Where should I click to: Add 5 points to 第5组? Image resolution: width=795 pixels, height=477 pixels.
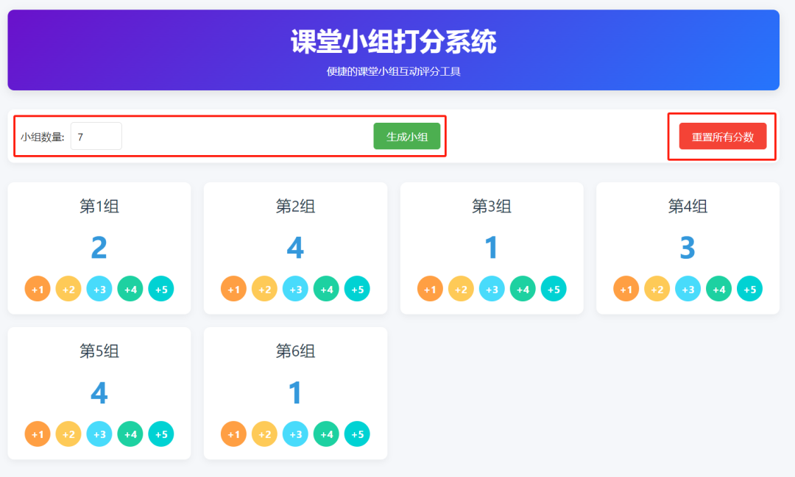point(160,434)
